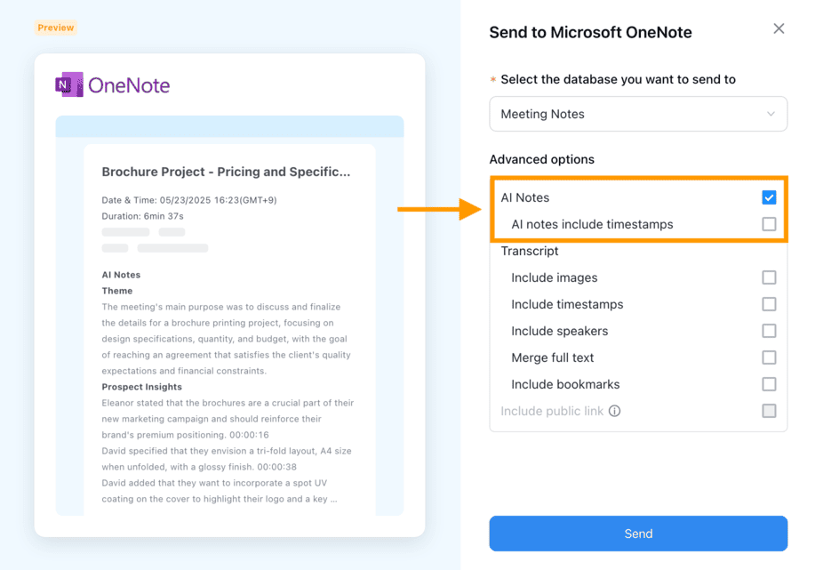The image size is (815, 570).
Task: Close the Send to Microsoft OneNote dialog
Action: [778, 28]
